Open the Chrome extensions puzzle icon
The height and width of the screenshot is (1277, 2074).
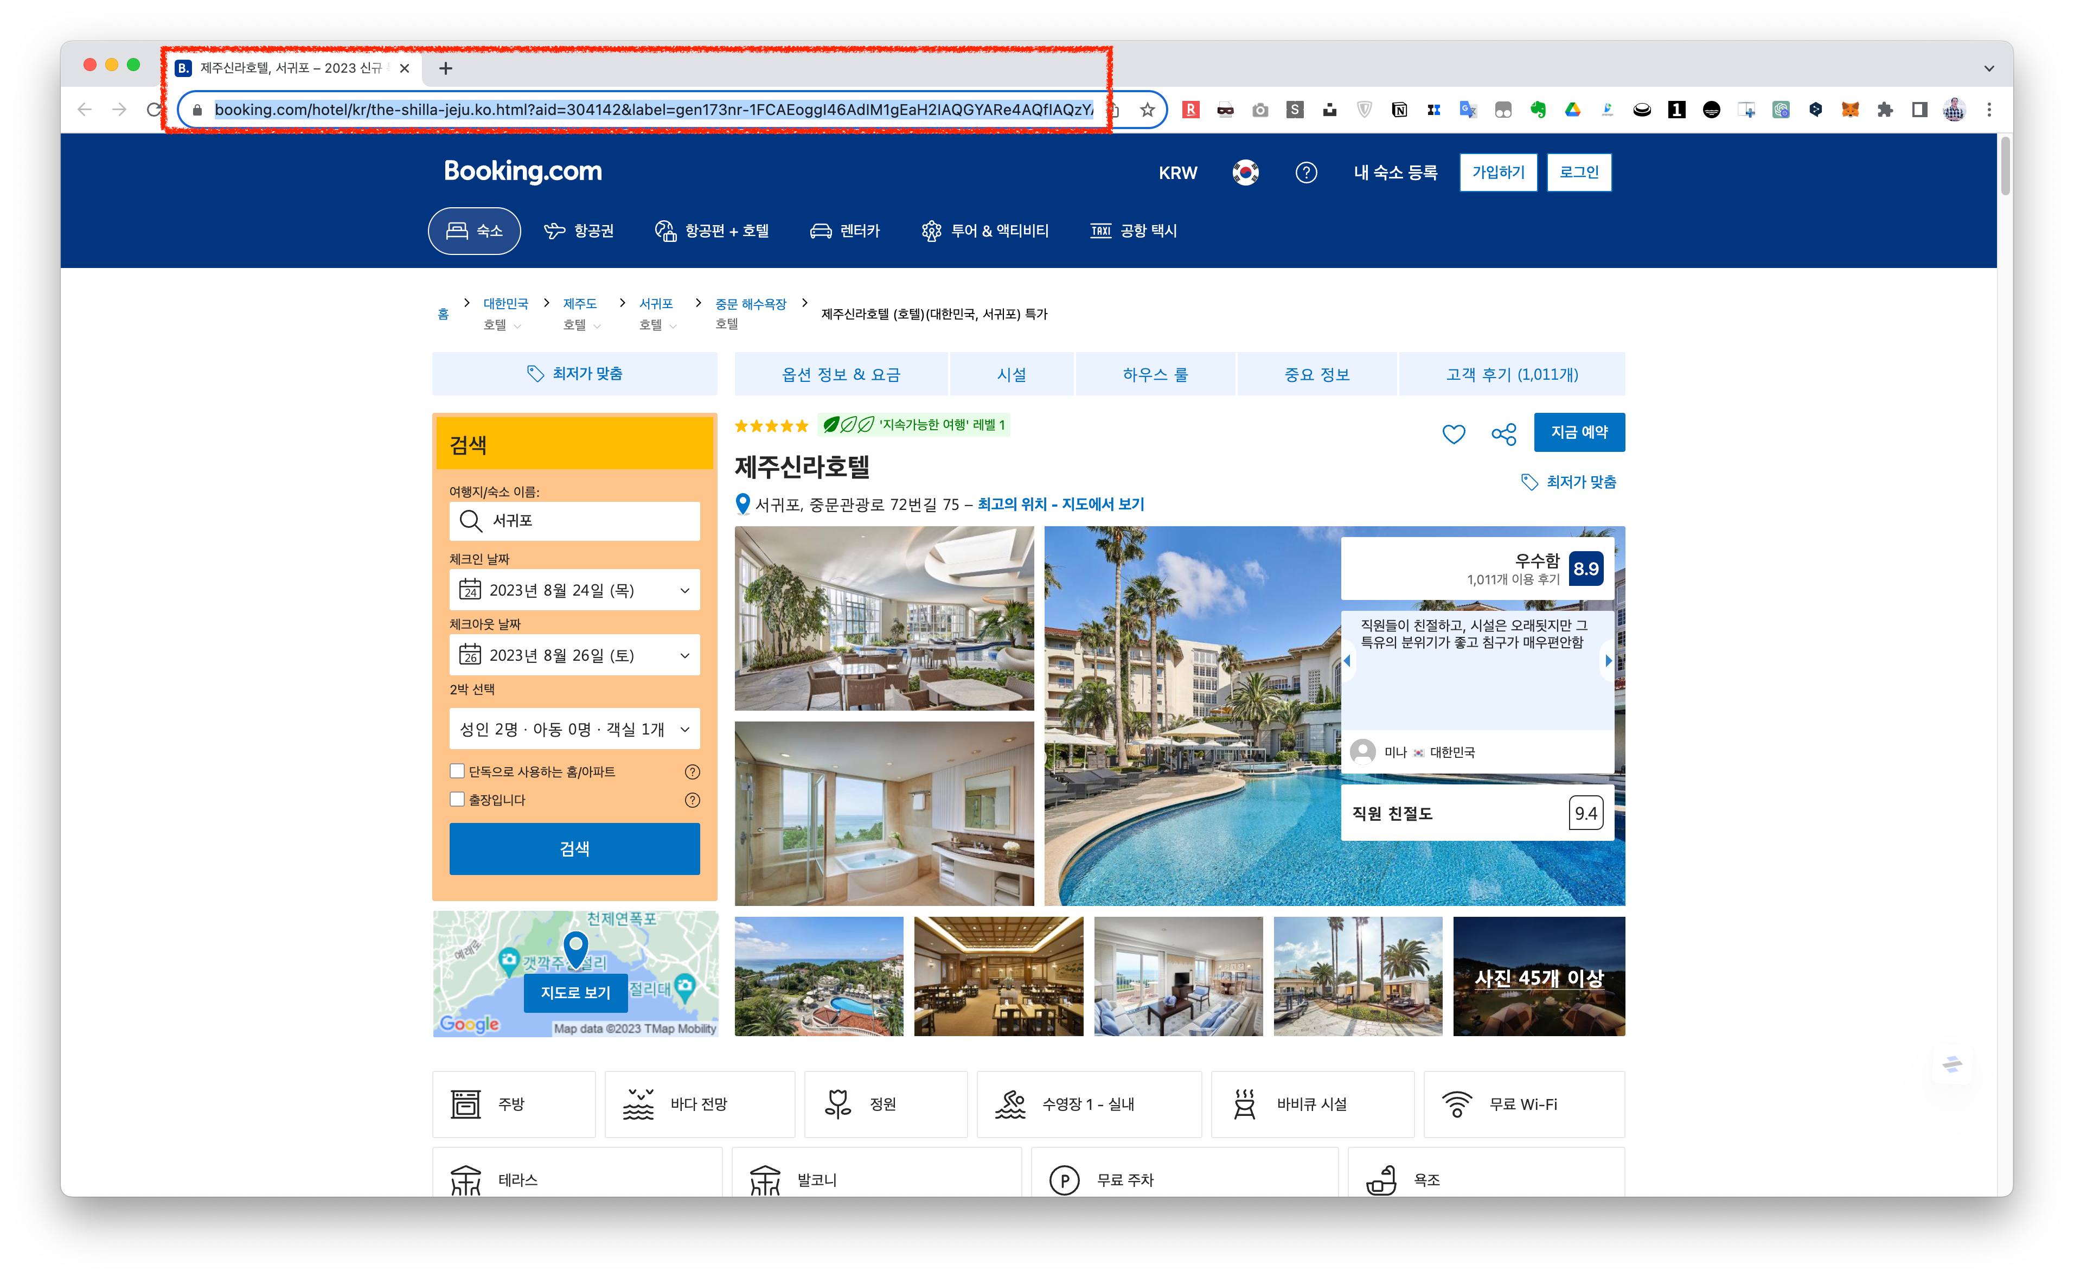(x=1884, y=110)
